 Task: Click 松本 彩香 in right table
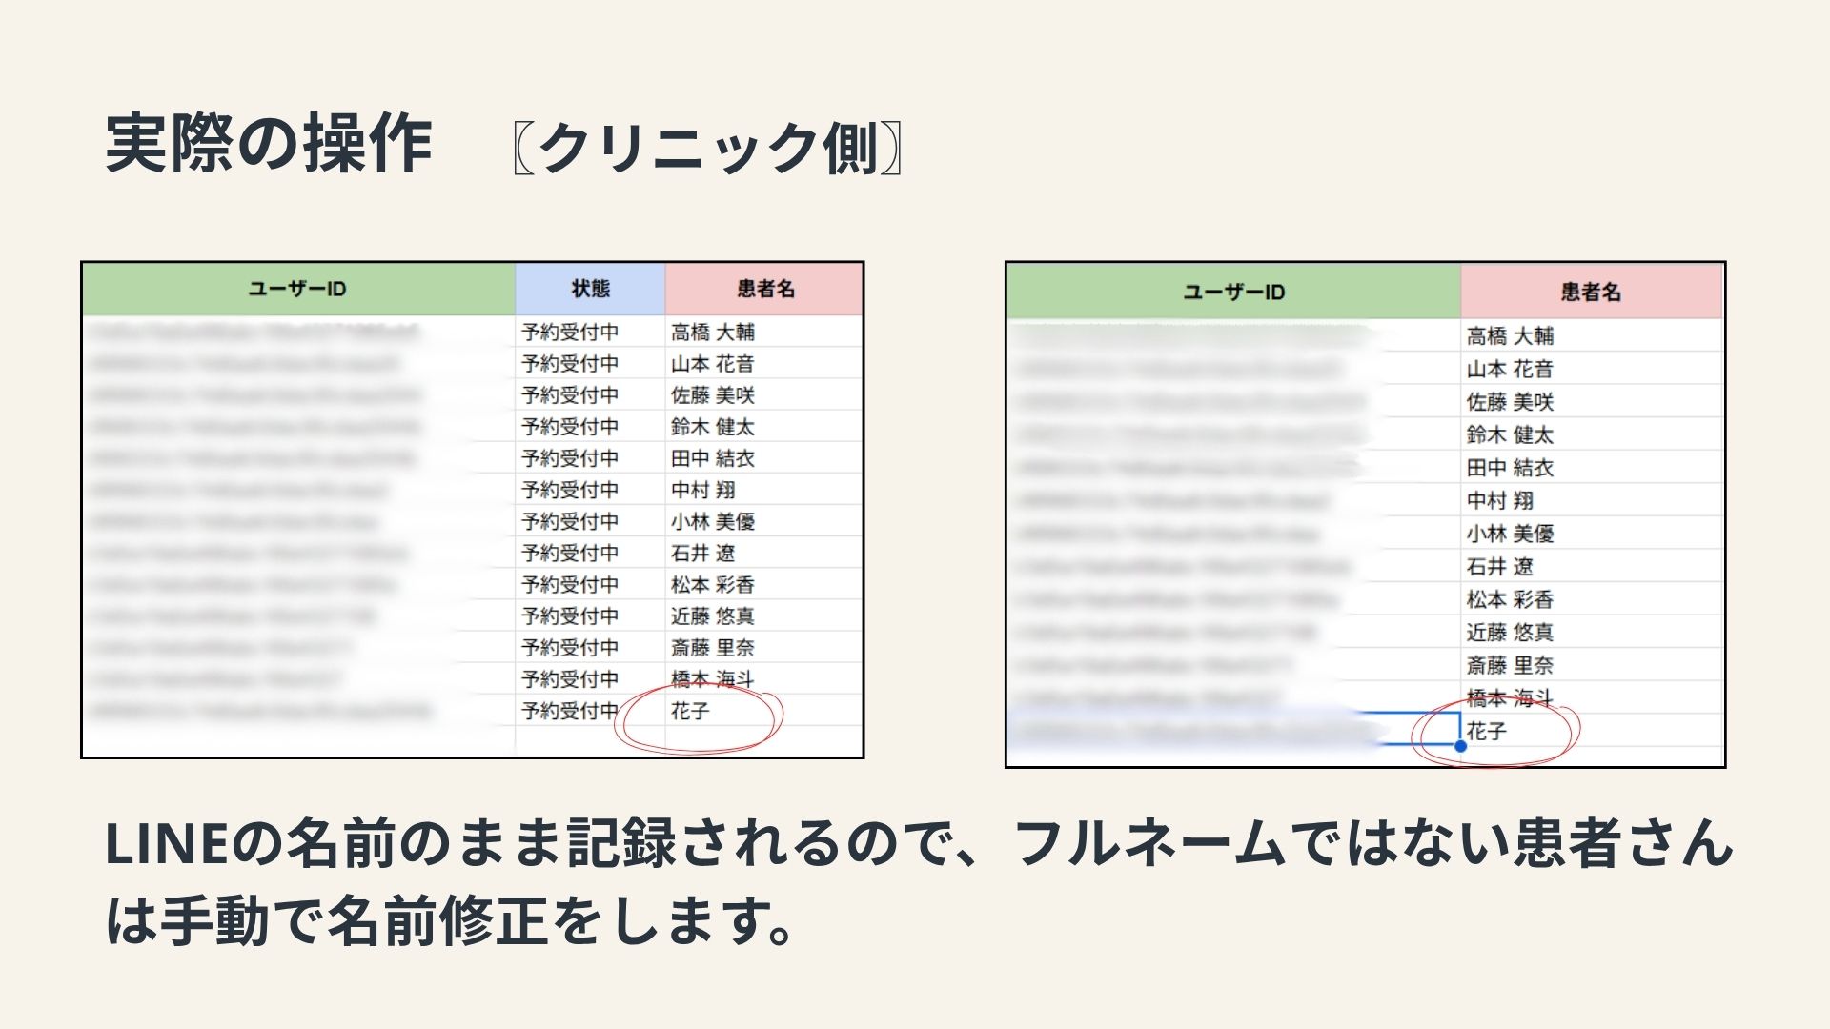coord(1510,599)
